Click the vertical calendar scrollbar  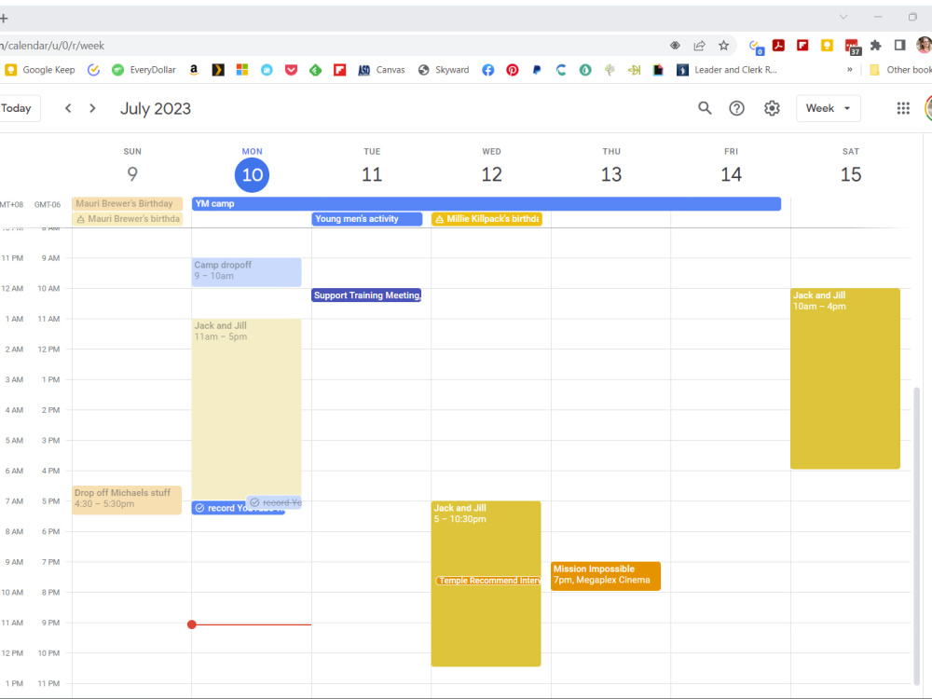916,535
